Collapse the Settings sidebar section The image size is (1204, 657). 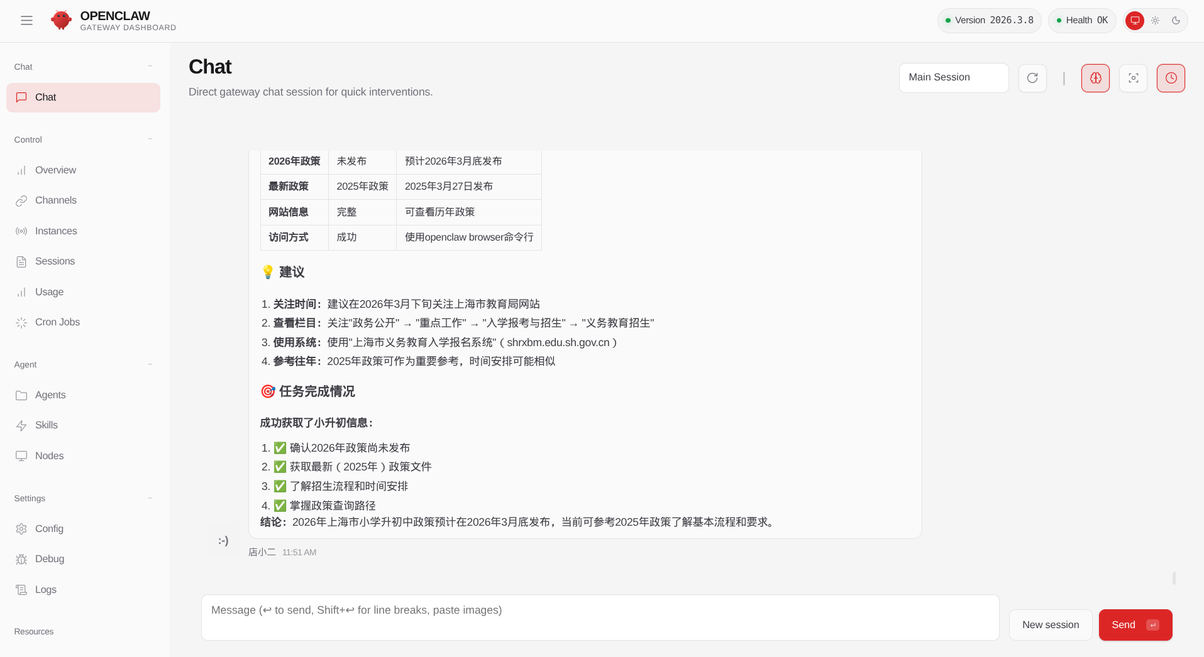[150, 498]
